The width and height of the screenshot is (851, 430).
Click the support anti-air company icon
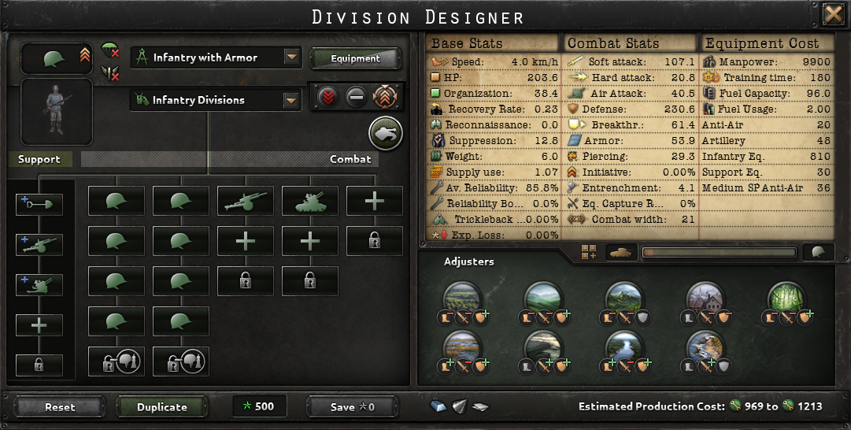[x=39, y=284]
